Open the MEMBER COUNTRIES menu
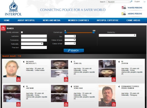 coord(79,20)
